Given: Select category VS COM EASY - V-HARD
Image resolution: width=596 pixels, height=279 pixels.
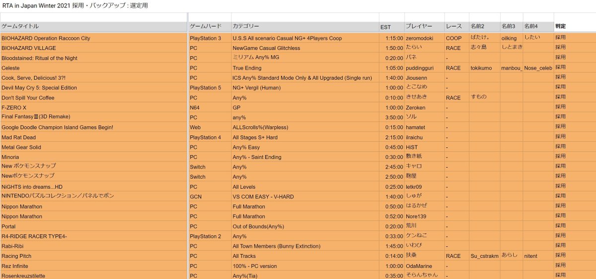Looking at the screenshot, I should [305, 196].
